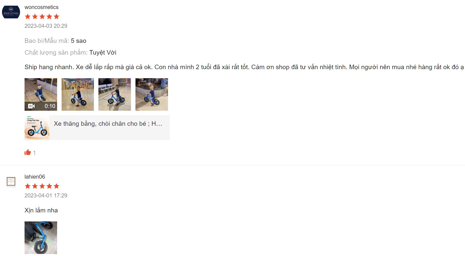465x256 pixels.
Task: Play the 0:10 review video
Action: (41, 94)
